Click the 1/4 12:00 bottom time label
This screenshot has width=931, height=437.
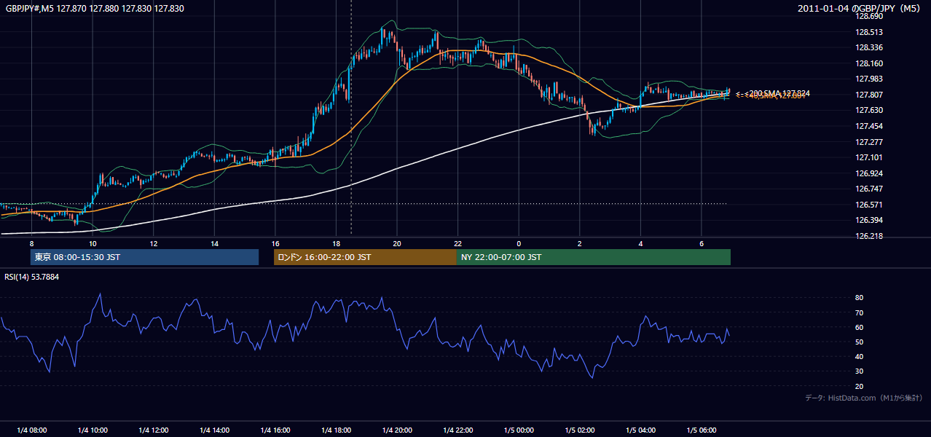[154, 430]
